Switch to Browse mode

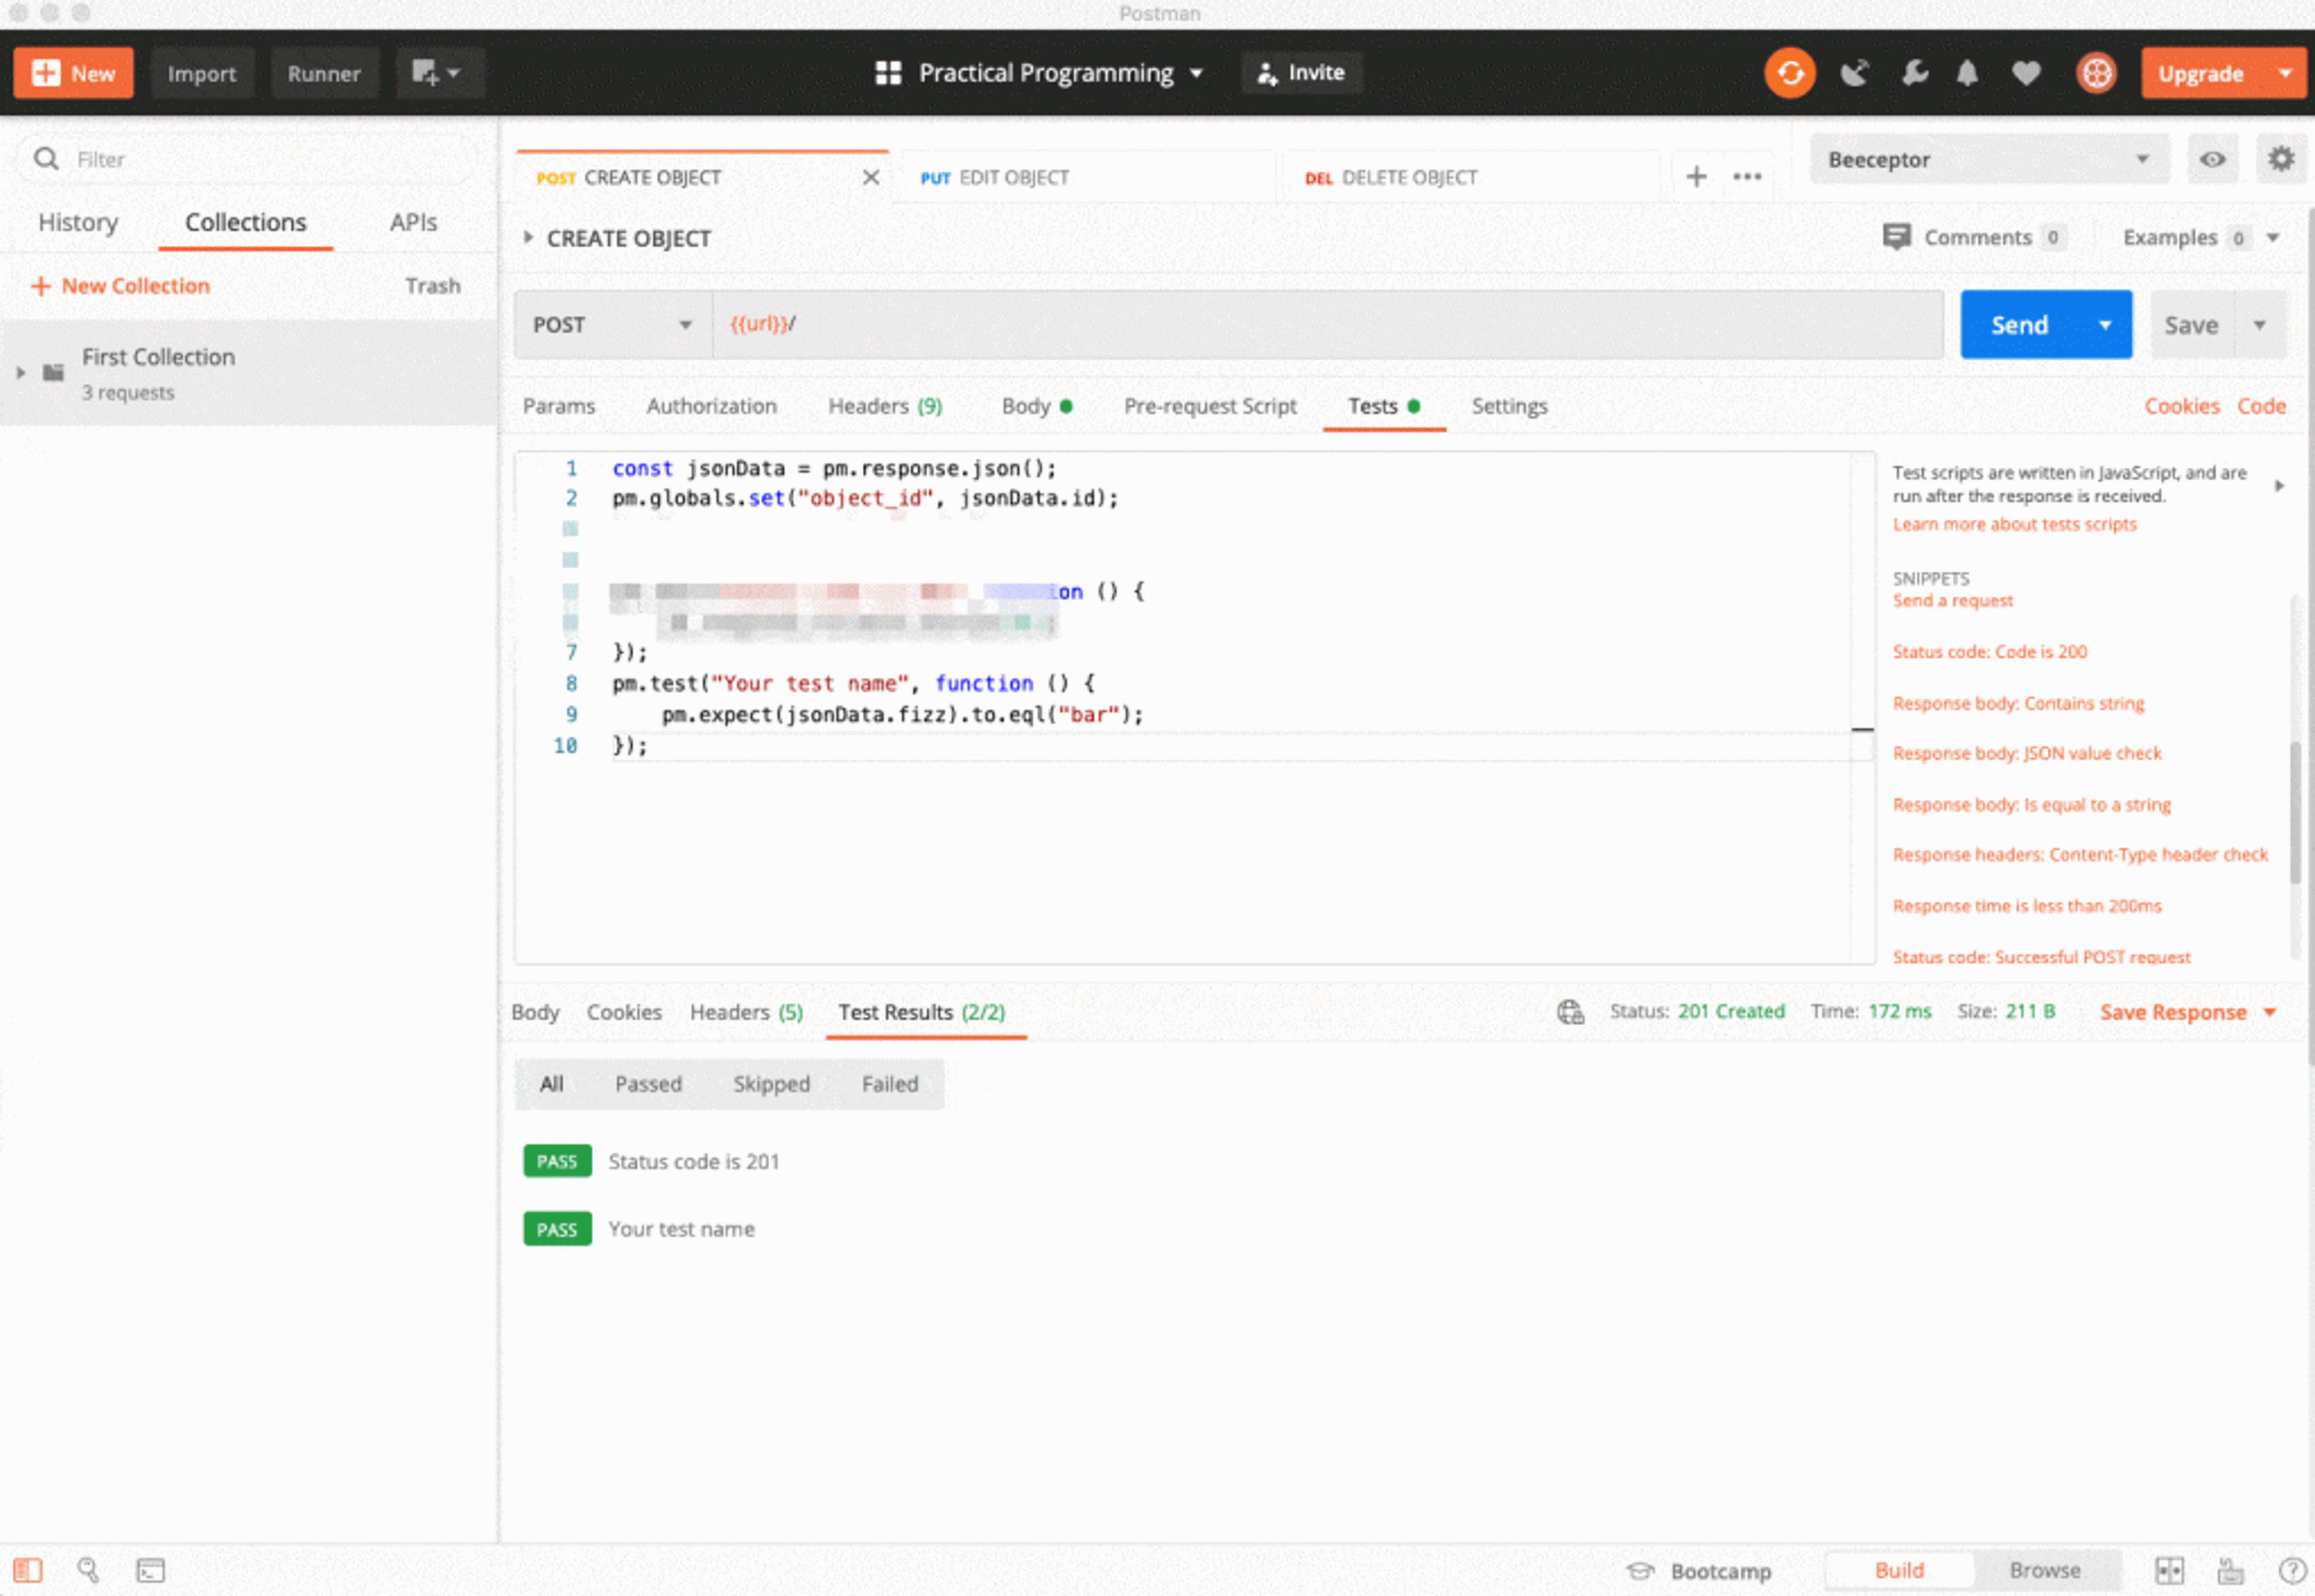coord(2045,1570)
